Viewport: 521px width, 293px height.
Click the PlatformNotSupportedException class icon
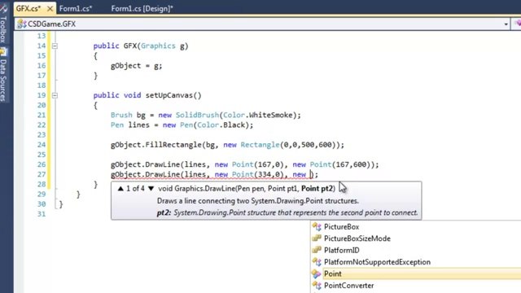click(x=317, y=262)
